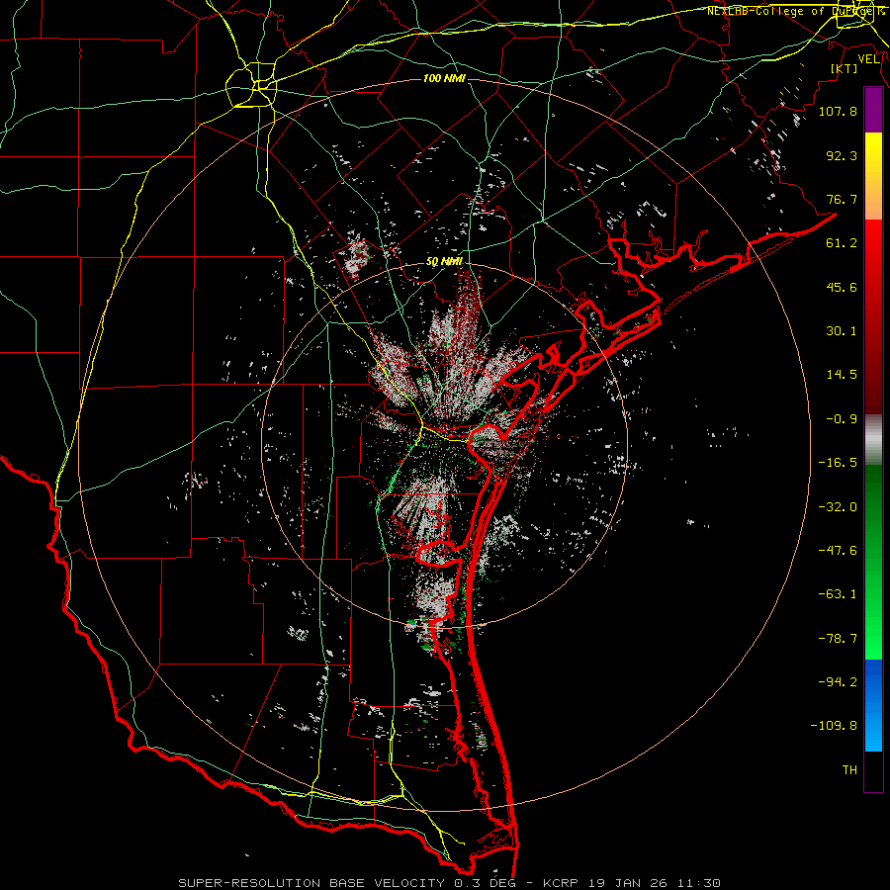Pick the green segment of the color bar
Image resolution: width=890 pixels, height=890 pixels.
(x=873, y=562)
